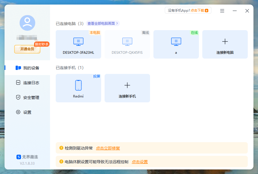Viewport: 258px width, 174px height.
Task: Open the hamburger menu at top right
Action: coord(222,11)
